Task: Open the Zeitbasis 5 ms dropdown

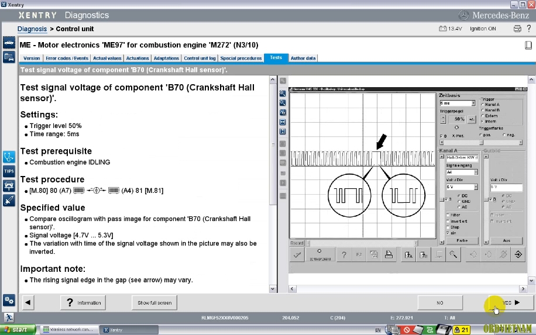Action: 473,103
